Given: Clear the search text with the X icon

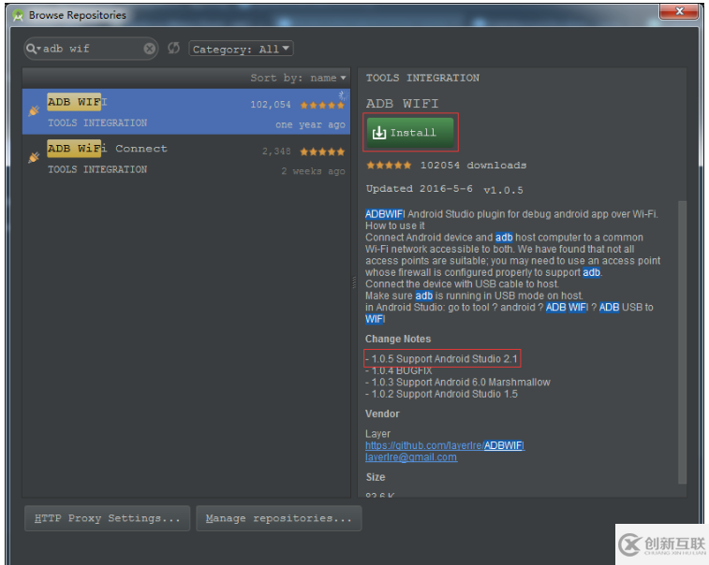Looking at the screenshot, I should (x=149, y=49).
